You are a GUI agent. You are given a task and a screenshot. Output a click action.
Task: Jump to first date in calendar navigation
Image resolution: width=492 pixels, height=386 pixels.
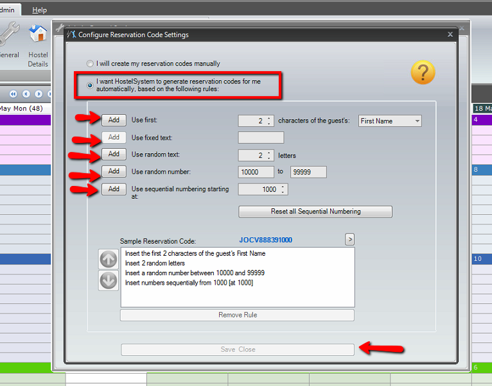pos(13,94)
